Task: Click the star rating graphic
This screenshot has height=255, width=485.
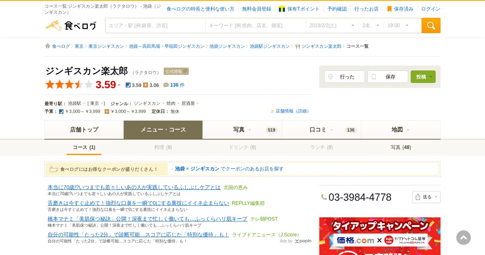Action: 69,85
